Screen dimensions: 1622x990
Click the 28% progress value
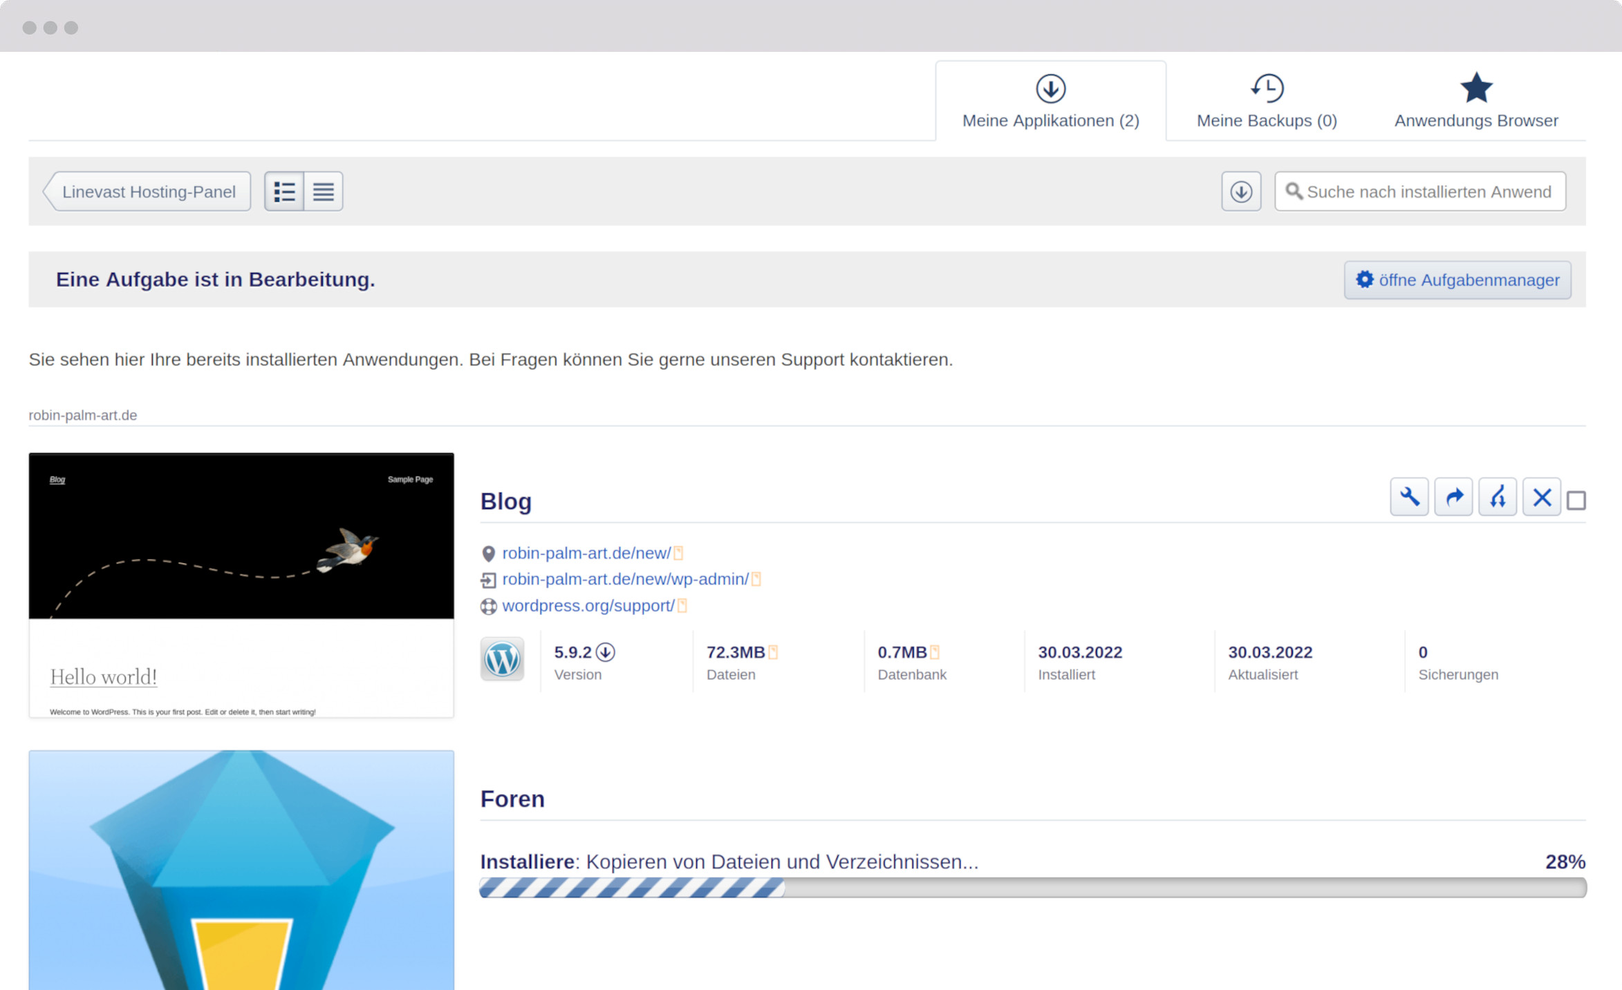1565,862
